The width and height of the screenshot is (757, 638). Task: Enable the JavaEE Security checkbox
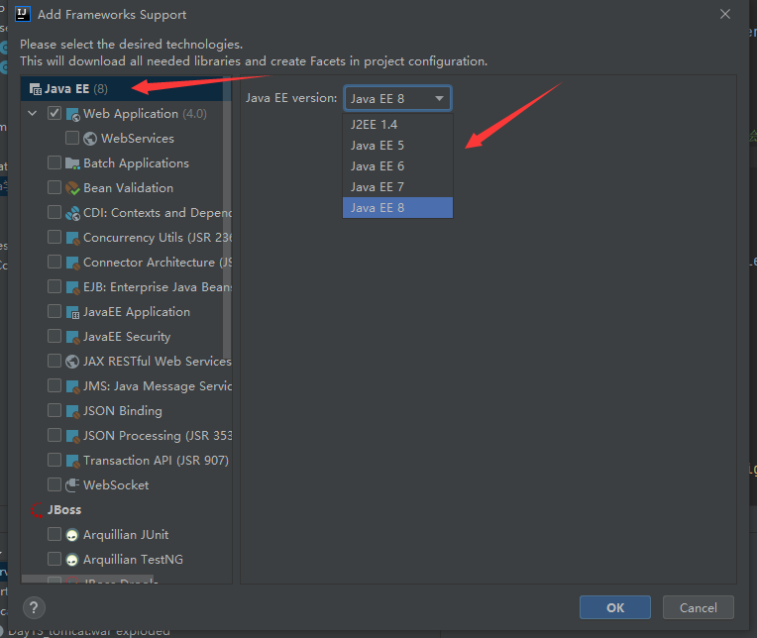54,336
